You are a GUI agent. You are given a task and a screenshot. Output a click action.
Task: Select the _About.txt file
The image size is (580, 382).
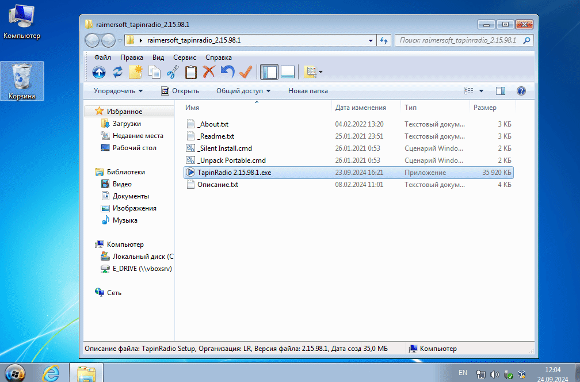click(x=349, y=124)
